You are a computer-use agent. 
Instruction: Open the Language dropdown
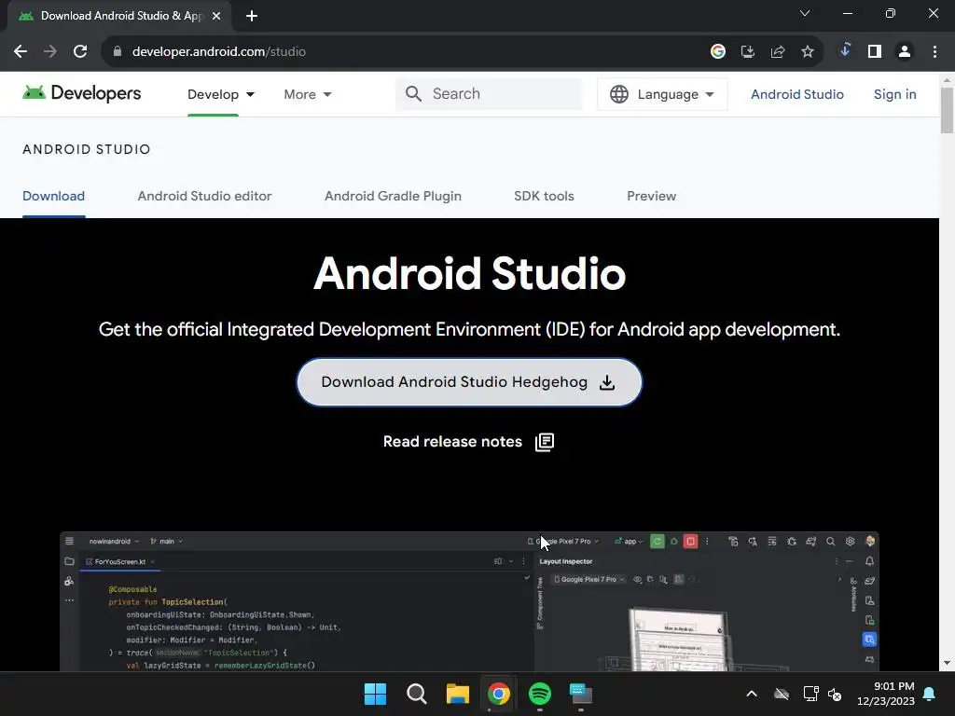662,94
